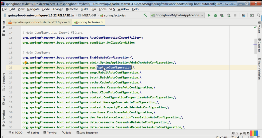
Task: Click the editor vertical scrollbar thumb
Action: [x=255, y=46]
